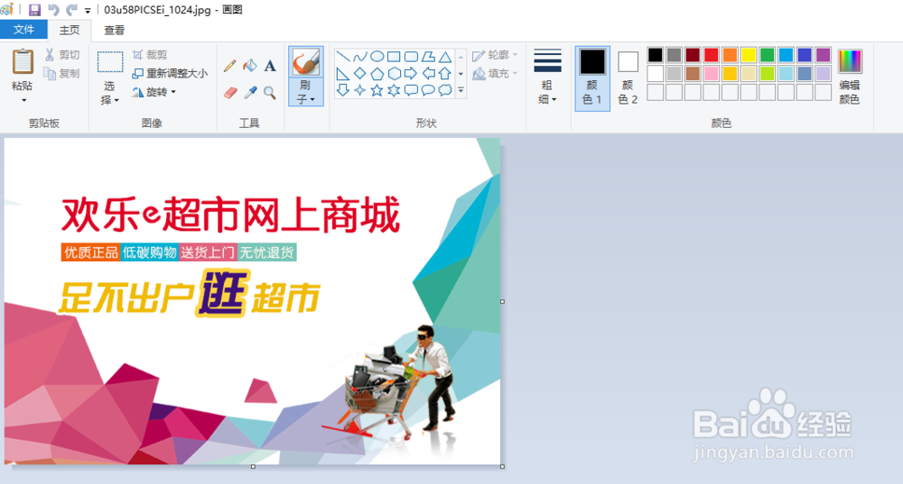Switch to the 主页 home tab

70,30
